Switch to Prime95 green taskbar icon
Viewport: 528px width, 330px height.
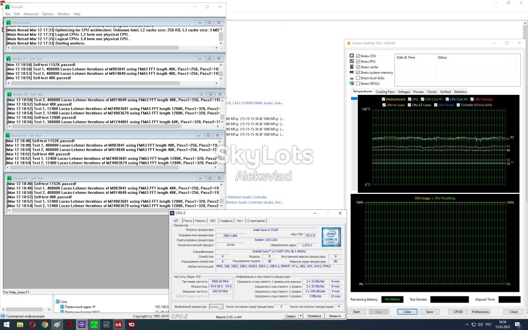click(x=94, y=325)
